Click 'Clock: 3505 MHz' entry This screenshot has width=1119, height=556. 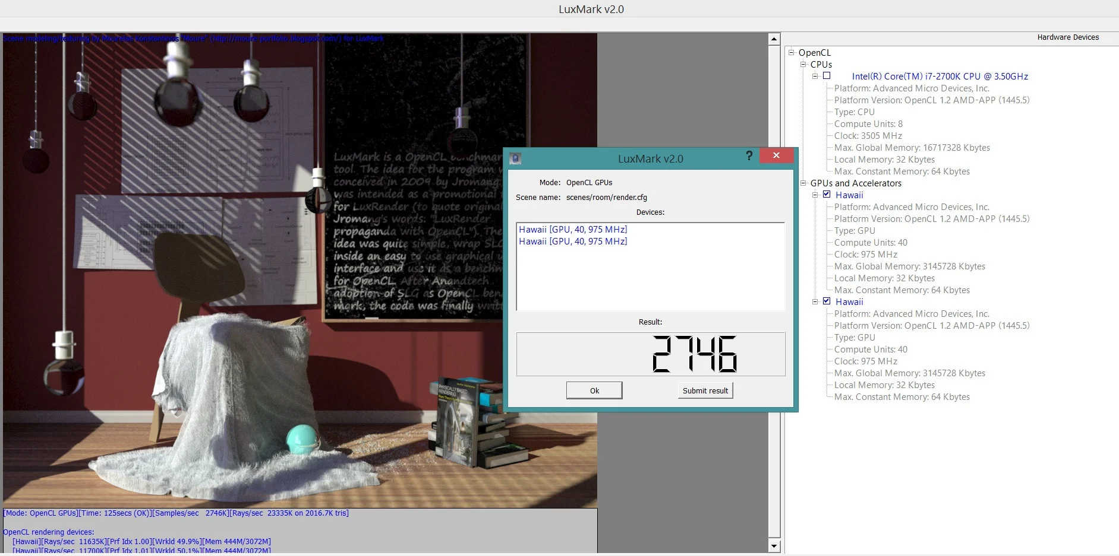click(868, 136)
